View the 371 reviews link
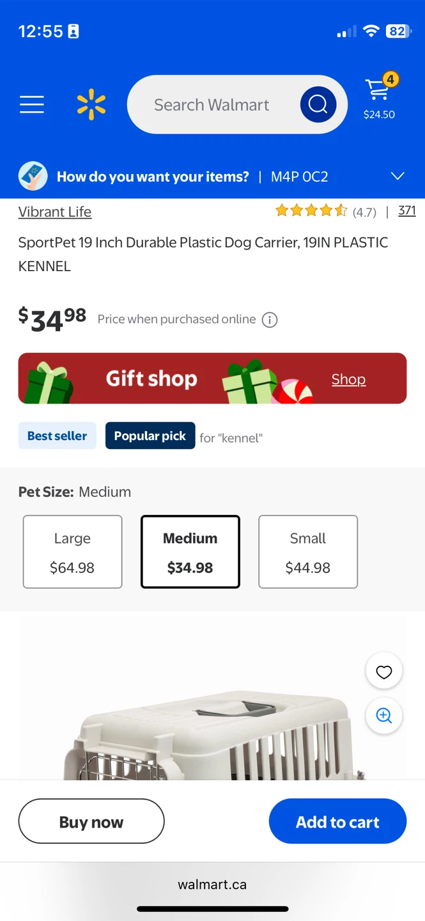This screenshot has height=921, width=425. 406,210
